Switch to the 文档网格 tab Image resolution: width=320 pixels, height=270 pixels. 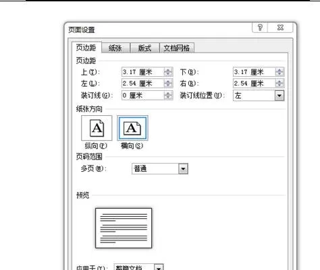176,48
